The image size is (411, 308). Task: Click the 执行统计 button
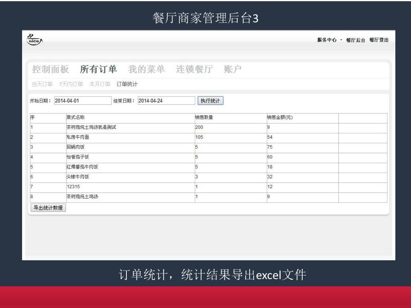tap(210, 101)
